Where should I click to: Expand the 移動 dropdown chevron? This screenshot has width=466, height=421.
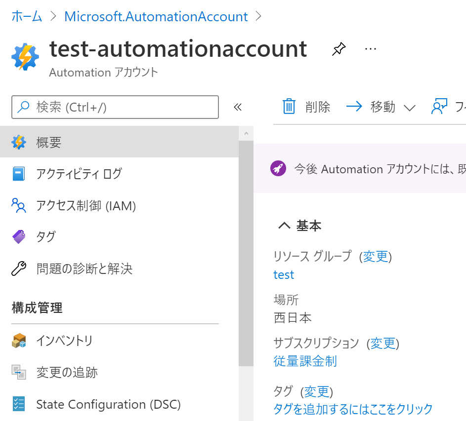[x=410, y=108]
